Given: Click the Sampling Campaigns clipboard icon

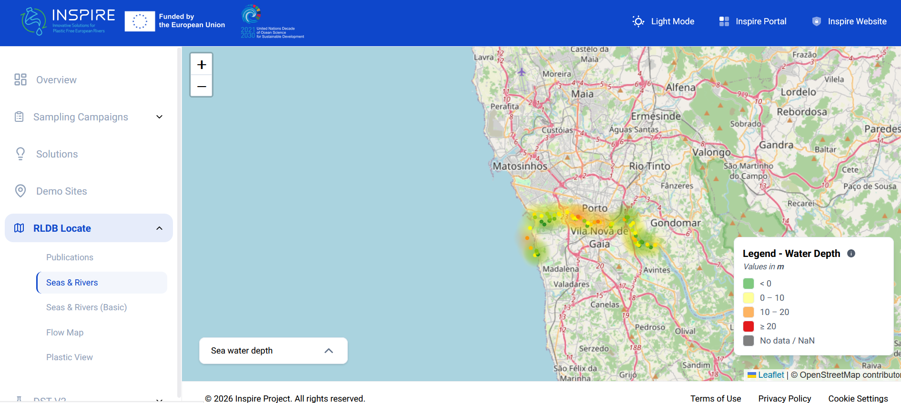Looking at the screenshot, I should pyautogui.click(x=19, y=117).
